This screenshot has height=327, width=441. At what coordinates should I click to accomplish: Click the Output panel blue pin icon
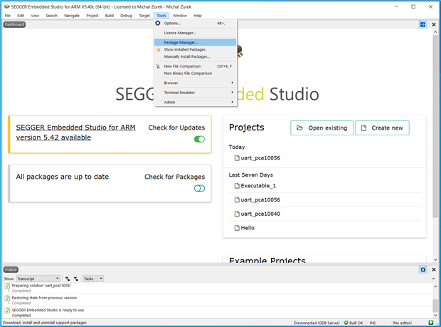(x=423, y=269)
